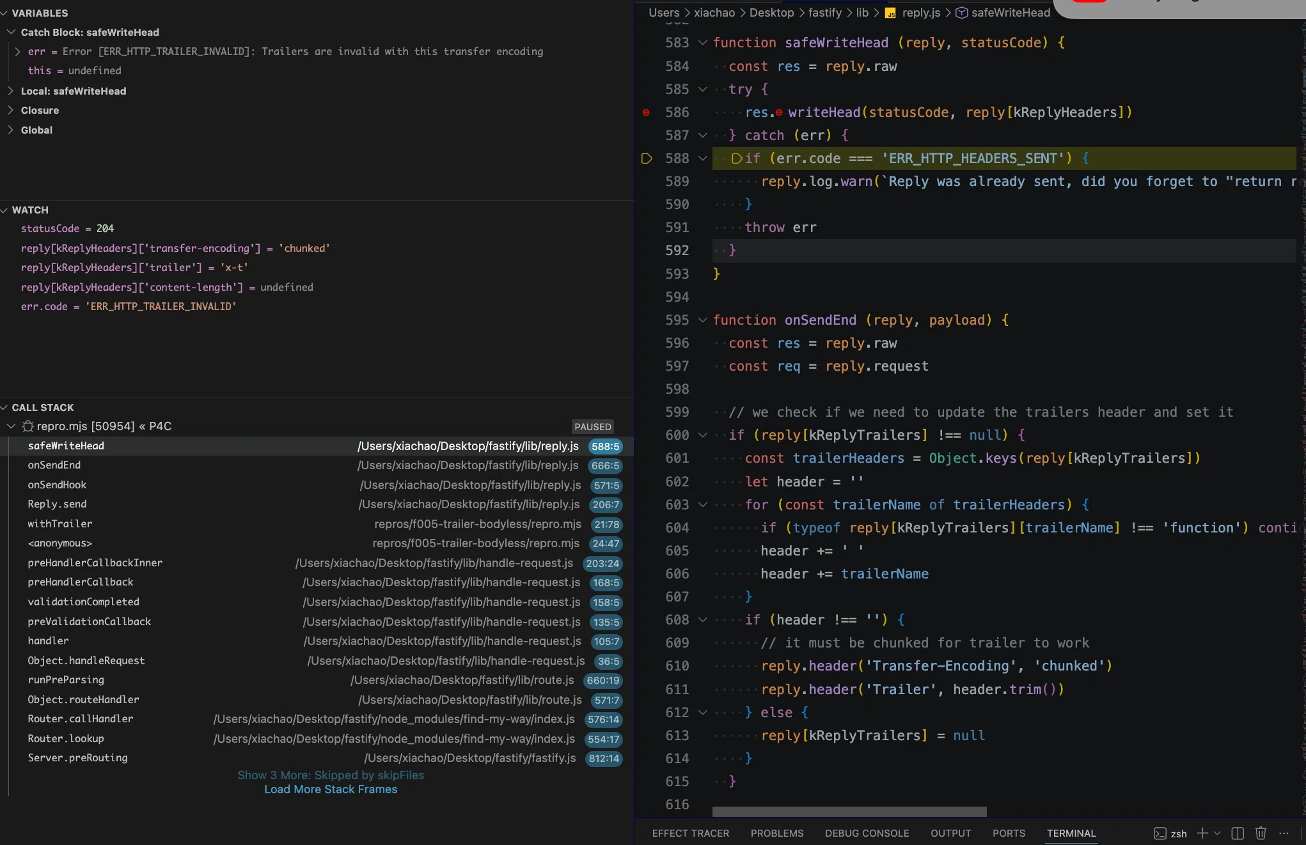Kill terminal with the trash icon
Screen dimensions: 1306x845
pyautogui.click(x=1261, y=833)
